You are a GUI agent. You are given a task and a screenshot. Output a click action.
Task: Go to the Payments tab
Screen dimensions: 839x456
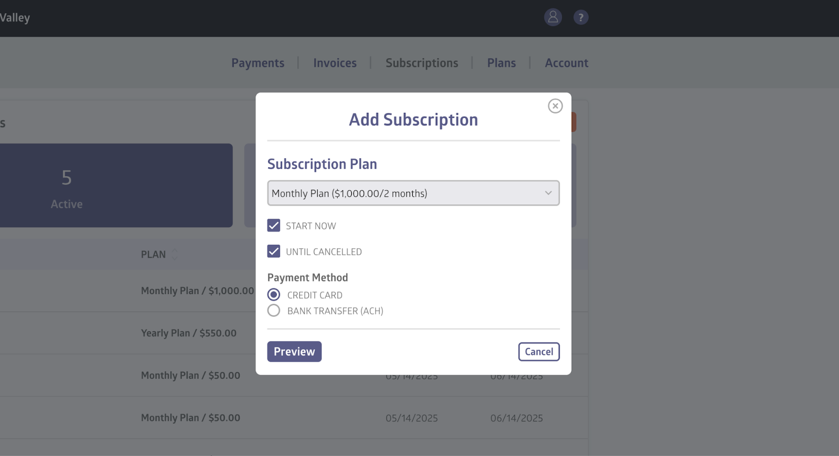click(x=257, y=63)
